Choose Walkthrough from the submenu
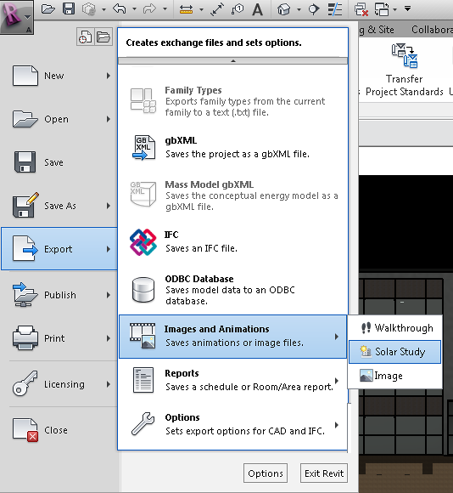The image size is (453, 493). [x=395, y=328]
